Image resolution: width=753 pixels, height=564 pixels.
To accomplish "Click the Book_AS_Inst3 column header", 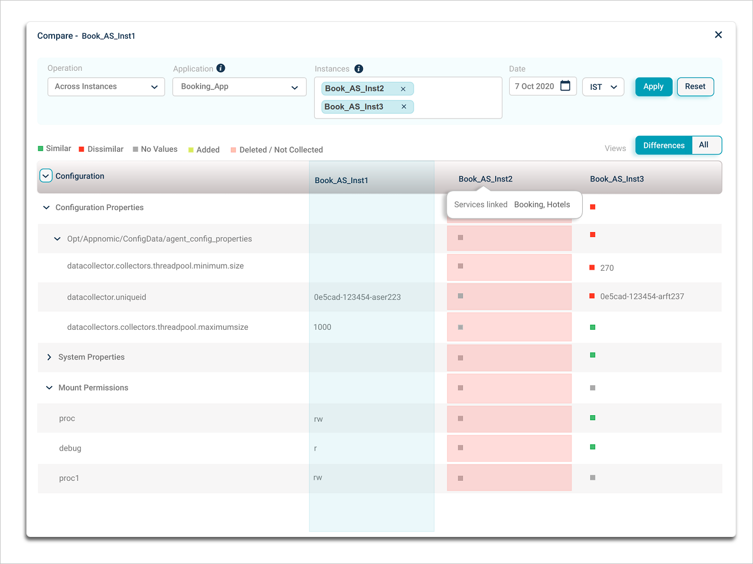I will pos(616,179).
